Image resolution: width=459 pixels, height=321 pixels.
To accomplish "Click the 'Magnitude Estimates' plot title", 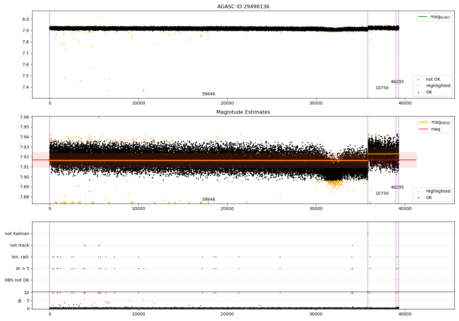I will [x=243, y=112].
